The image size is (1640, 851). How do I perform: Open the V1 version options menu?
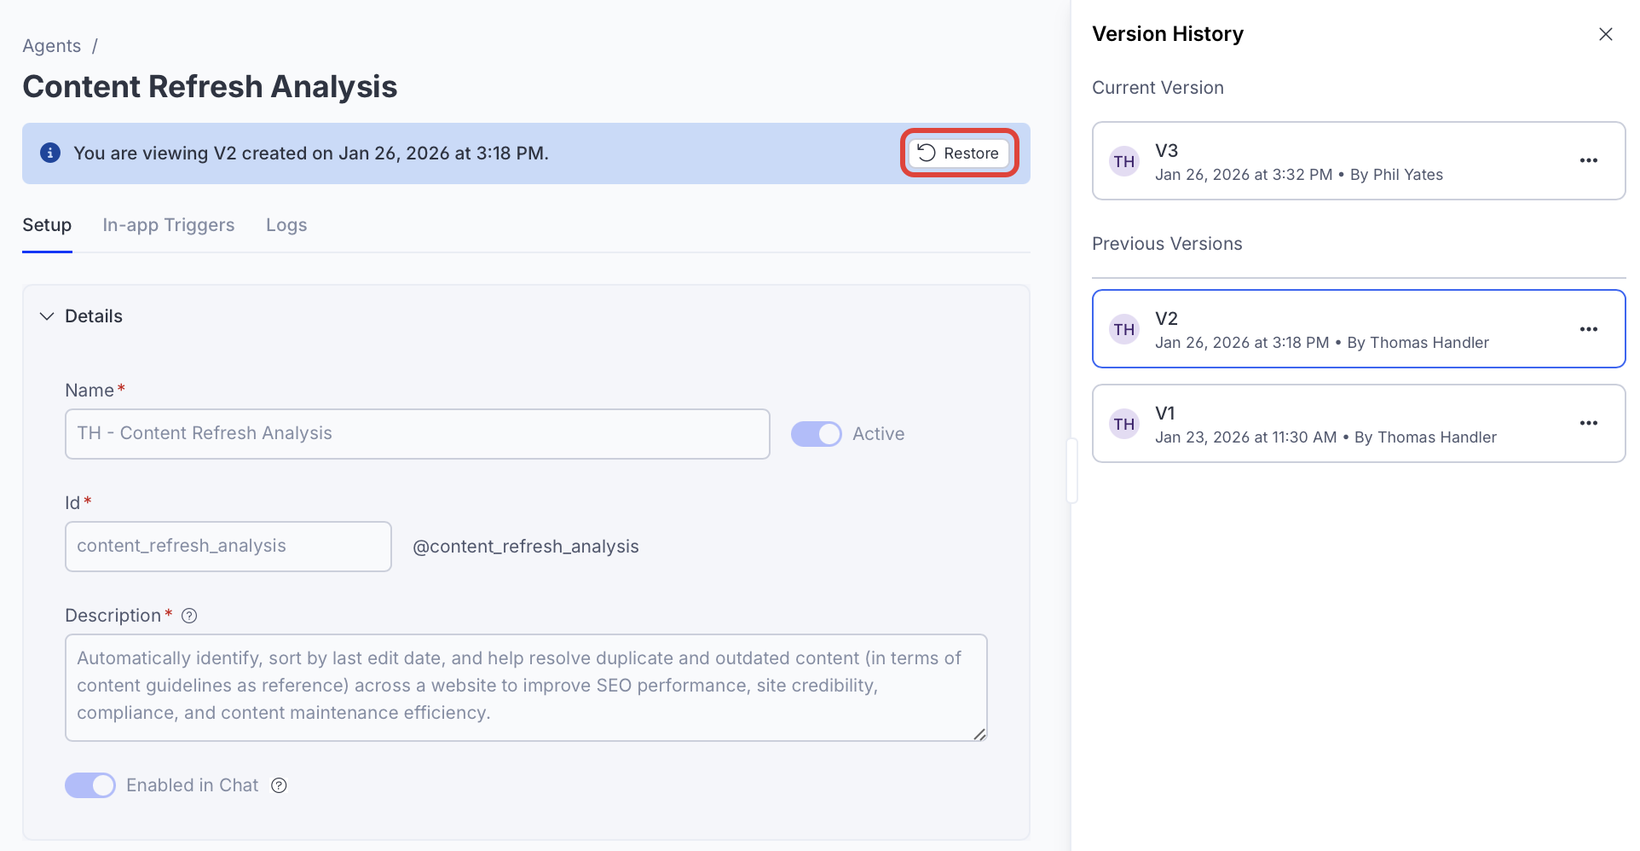coord(1588,424)
